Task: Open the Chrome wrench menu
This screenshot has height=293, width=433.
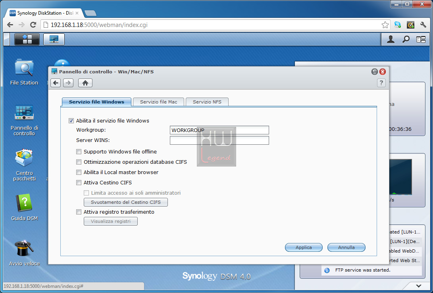Action: click(x=423, y=25)
